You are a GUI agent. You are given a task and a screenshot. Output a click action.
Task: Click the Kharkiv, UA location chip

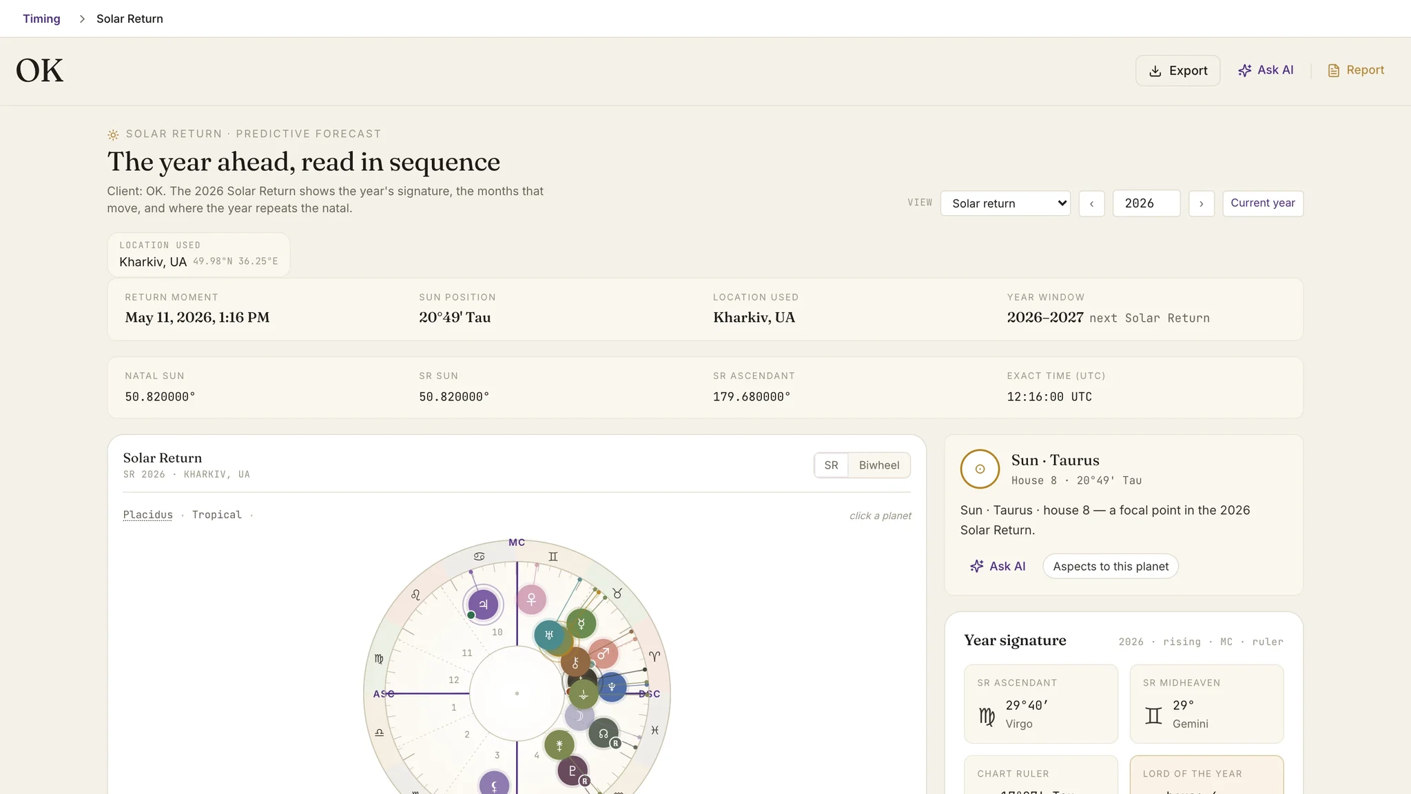198,255
